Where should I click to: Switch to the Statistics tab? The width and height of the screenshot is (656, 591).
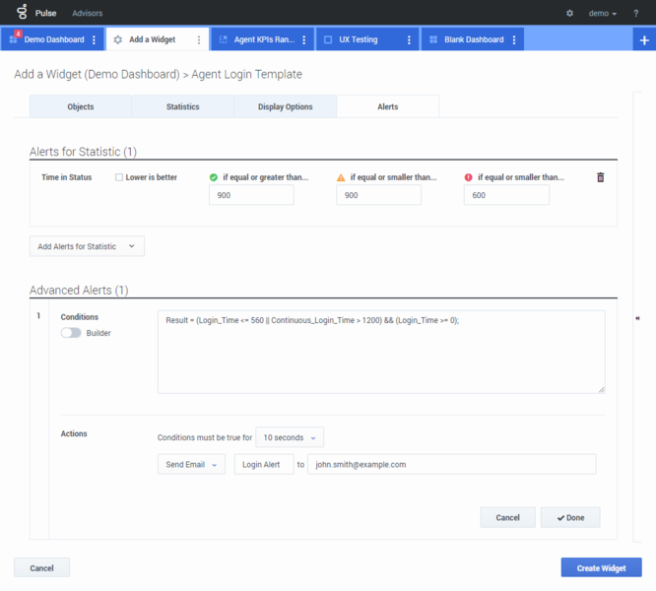click(182, 106)
